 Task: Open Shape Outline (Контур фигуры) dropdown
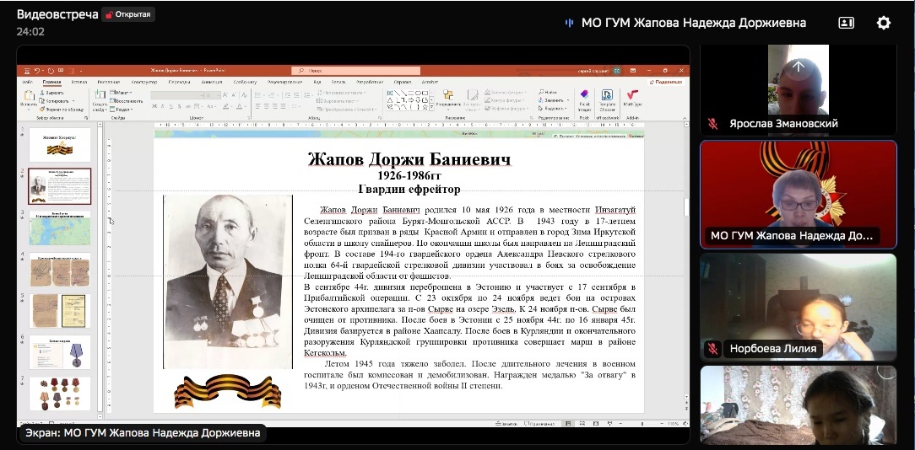coord(504,100)
